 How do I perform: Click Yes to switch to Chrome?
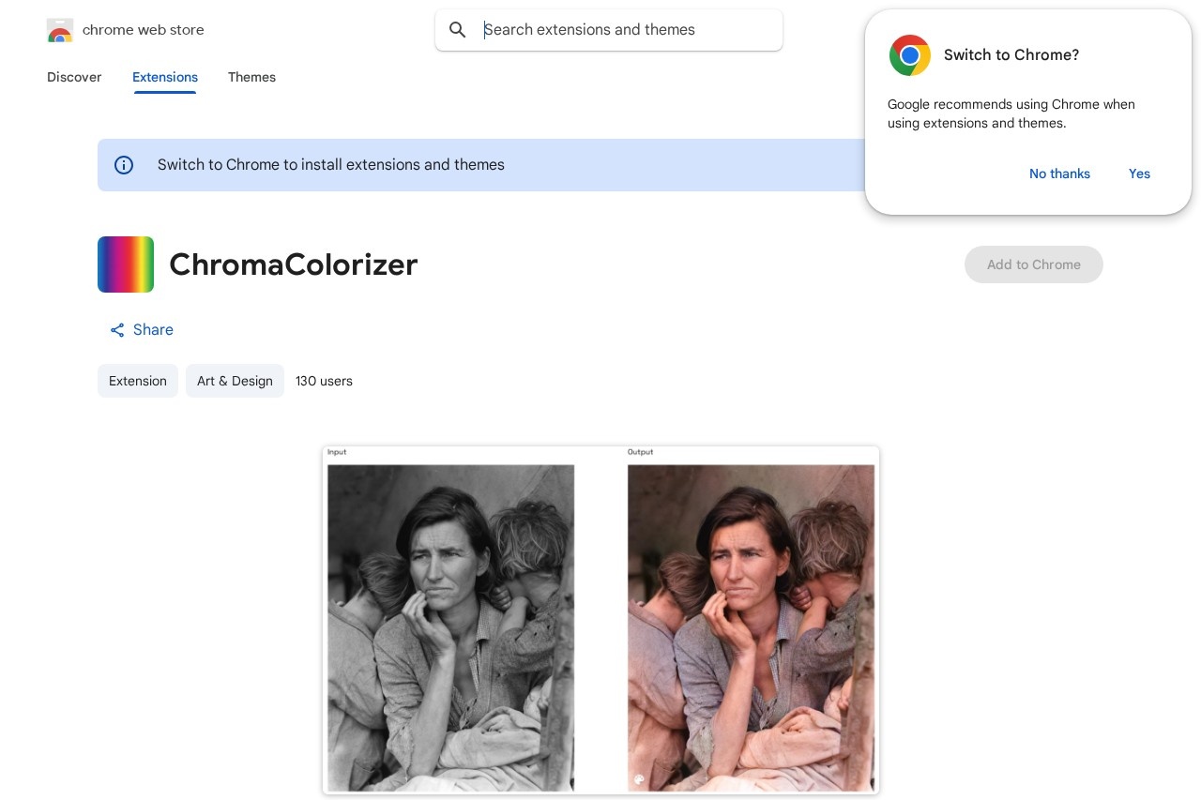(1139, 174)
